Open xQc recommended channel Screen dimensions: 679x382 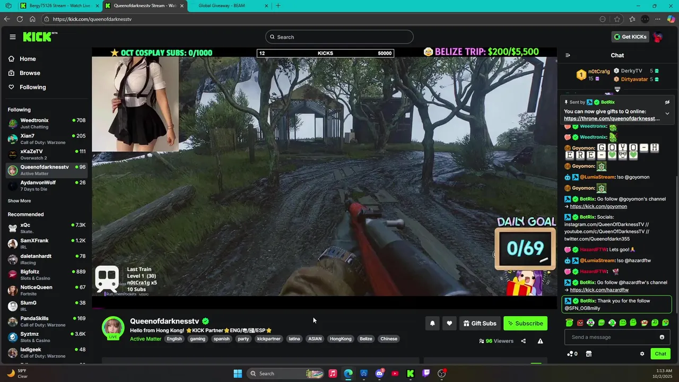(47, 228)
